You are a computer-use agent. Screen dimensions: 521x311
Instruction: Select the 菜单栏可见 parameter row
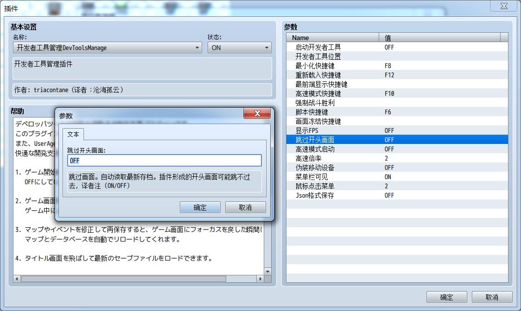397,177
